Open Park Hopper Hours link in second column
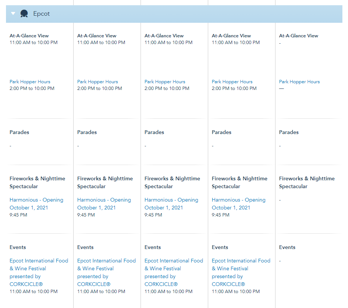 click(98, 82)
